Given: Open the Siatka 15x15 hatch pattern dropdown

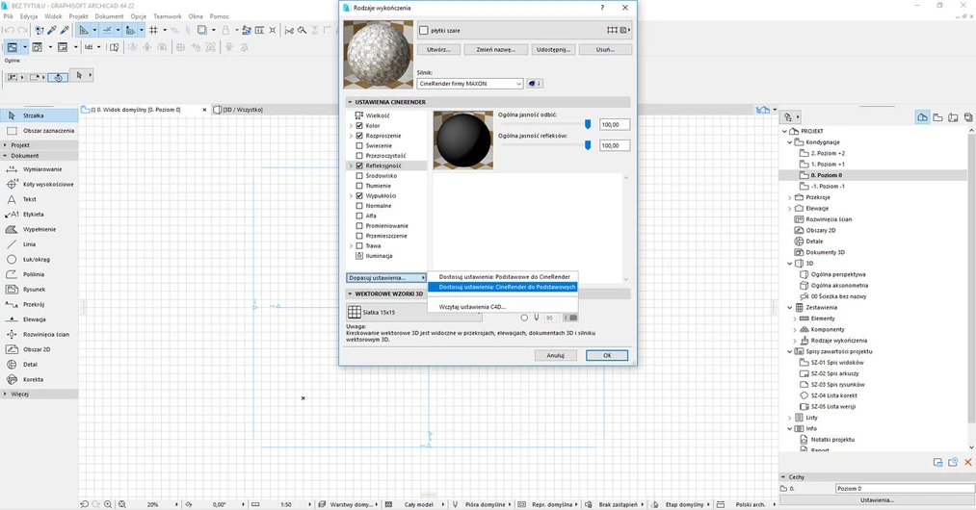Looking at the screenshot, I should point(414,312).
